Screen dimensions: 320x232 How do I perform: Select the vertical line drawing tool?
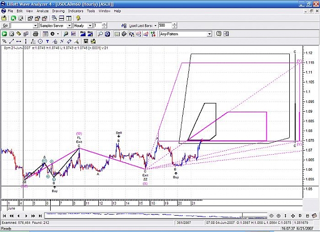click(x=26, y=41)
